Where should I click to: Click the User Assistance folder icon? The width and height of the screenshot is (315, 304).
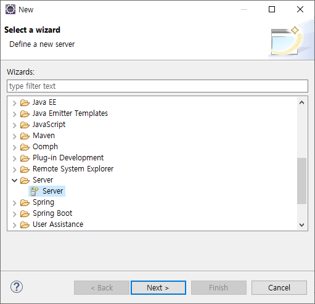[25, 224]
